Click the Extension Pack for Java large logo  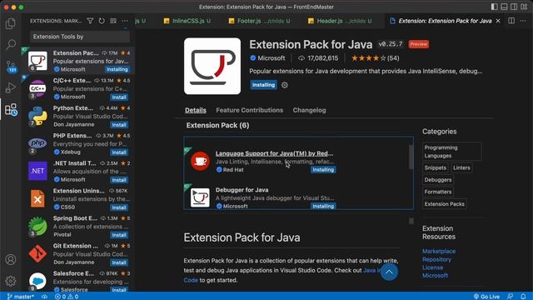(x=212, y=66)
